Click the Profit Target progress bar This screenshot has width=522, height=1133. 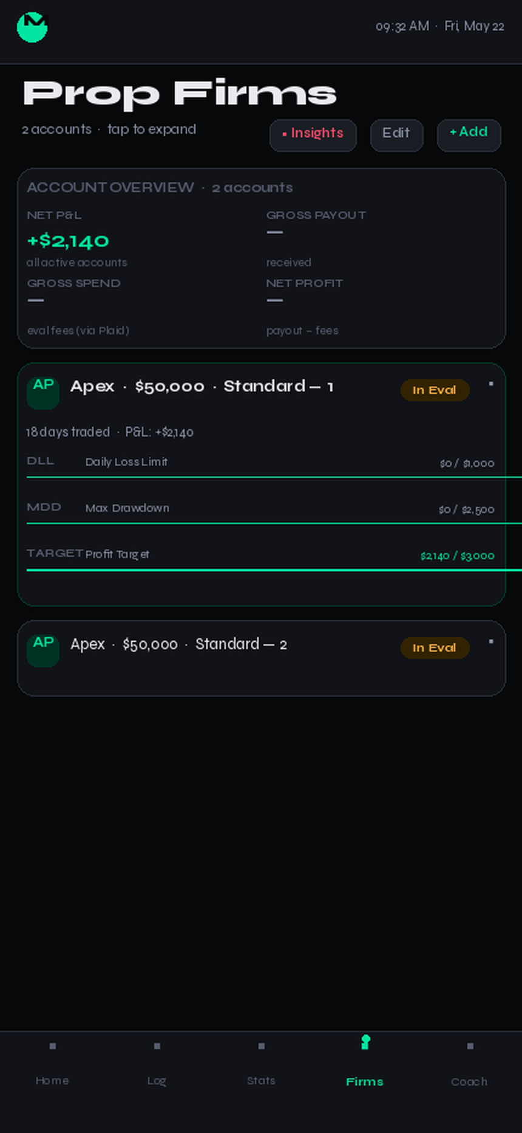click(274, 570)
